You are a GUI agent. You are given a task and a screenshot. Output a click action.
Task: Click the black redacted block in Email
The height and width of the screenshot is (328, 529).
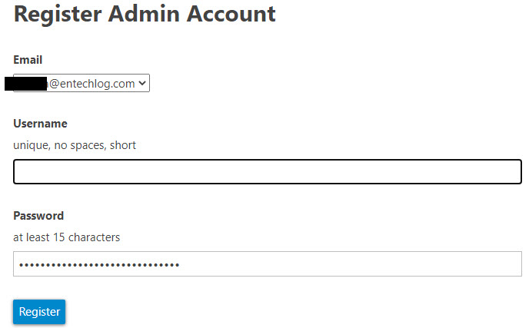[x=25, y=84]
